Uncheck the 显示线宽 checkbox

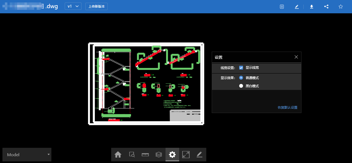[241, 68]
